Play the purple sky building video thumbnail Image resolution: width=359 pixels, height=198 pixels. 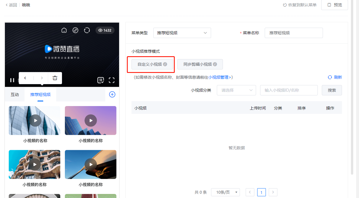(91, 120)
